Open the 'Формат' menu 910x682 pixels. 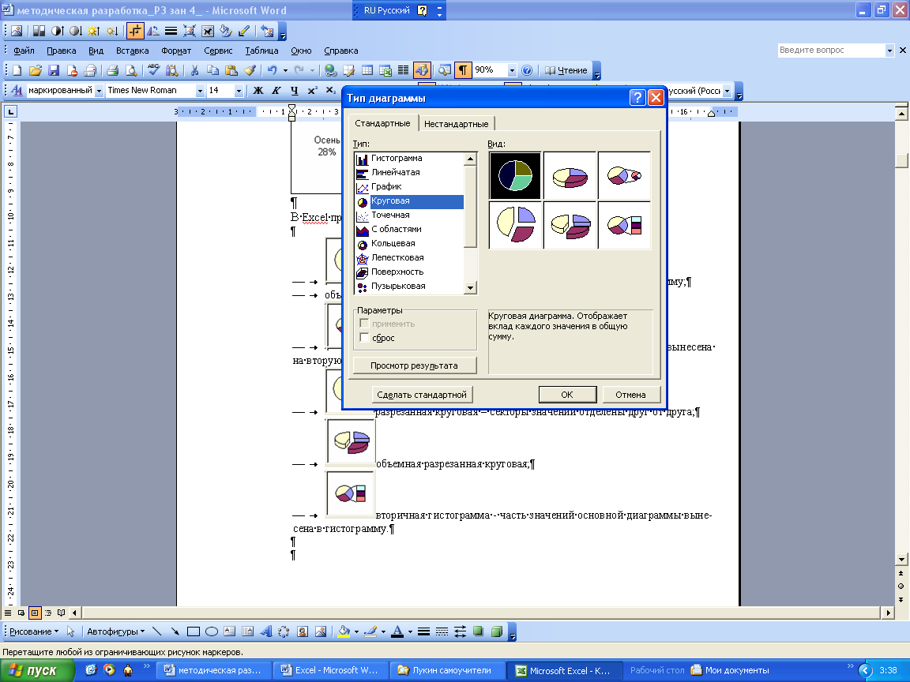coord(176,51)
